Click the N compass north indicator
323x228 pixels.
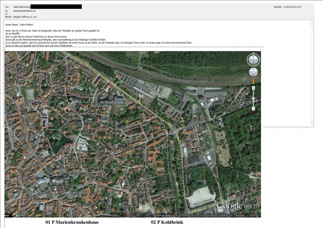pyautogui.click(x=253, y=54)
